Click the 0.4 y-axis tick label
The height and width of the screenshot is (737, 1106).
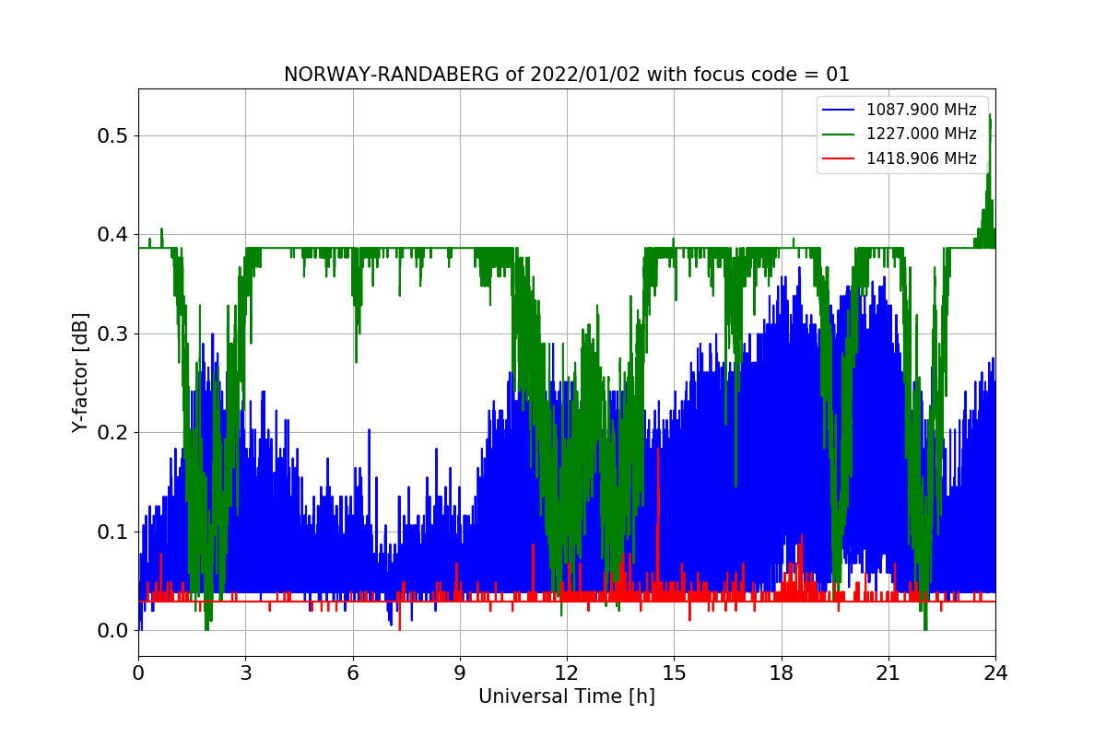tap(113, 235)
